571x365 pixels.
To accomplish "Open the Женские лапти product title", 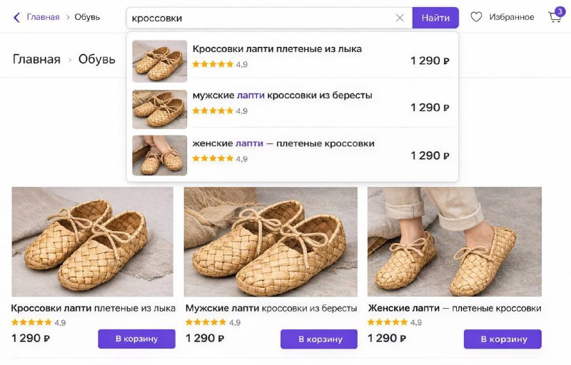I will (454, 309).
